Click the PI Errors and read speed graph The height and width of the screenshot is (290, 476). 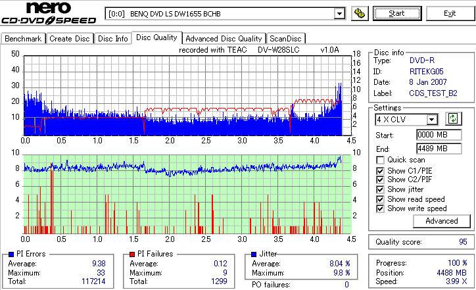click(x=187, y=95)
